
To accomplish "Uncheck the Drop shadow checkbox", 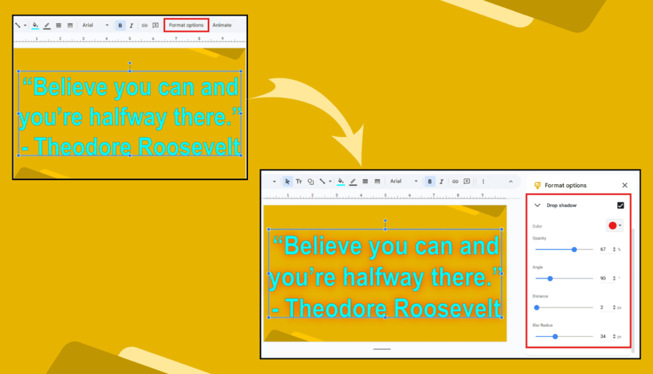I will tap(620, 205).
